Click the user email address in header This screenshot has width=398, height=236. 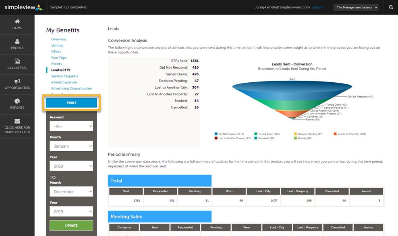pos(282,7)
